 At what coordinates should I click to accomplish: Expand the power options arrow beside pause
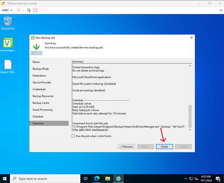point(22,10)
